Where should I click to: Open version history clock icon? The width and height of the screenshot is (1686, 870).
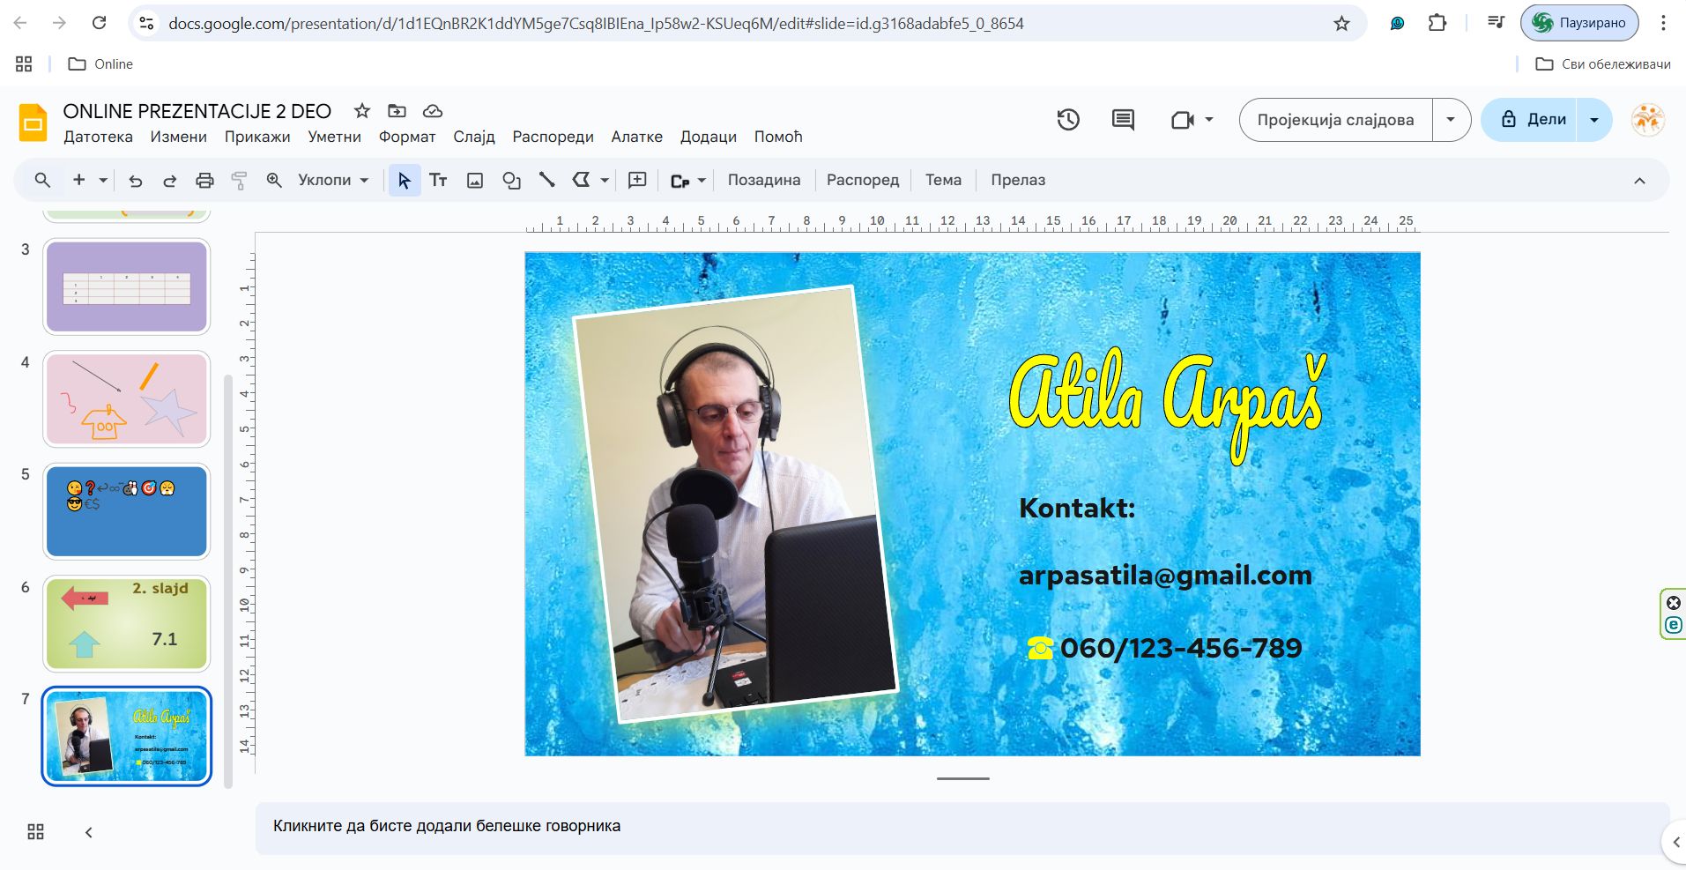(1068, 120)
